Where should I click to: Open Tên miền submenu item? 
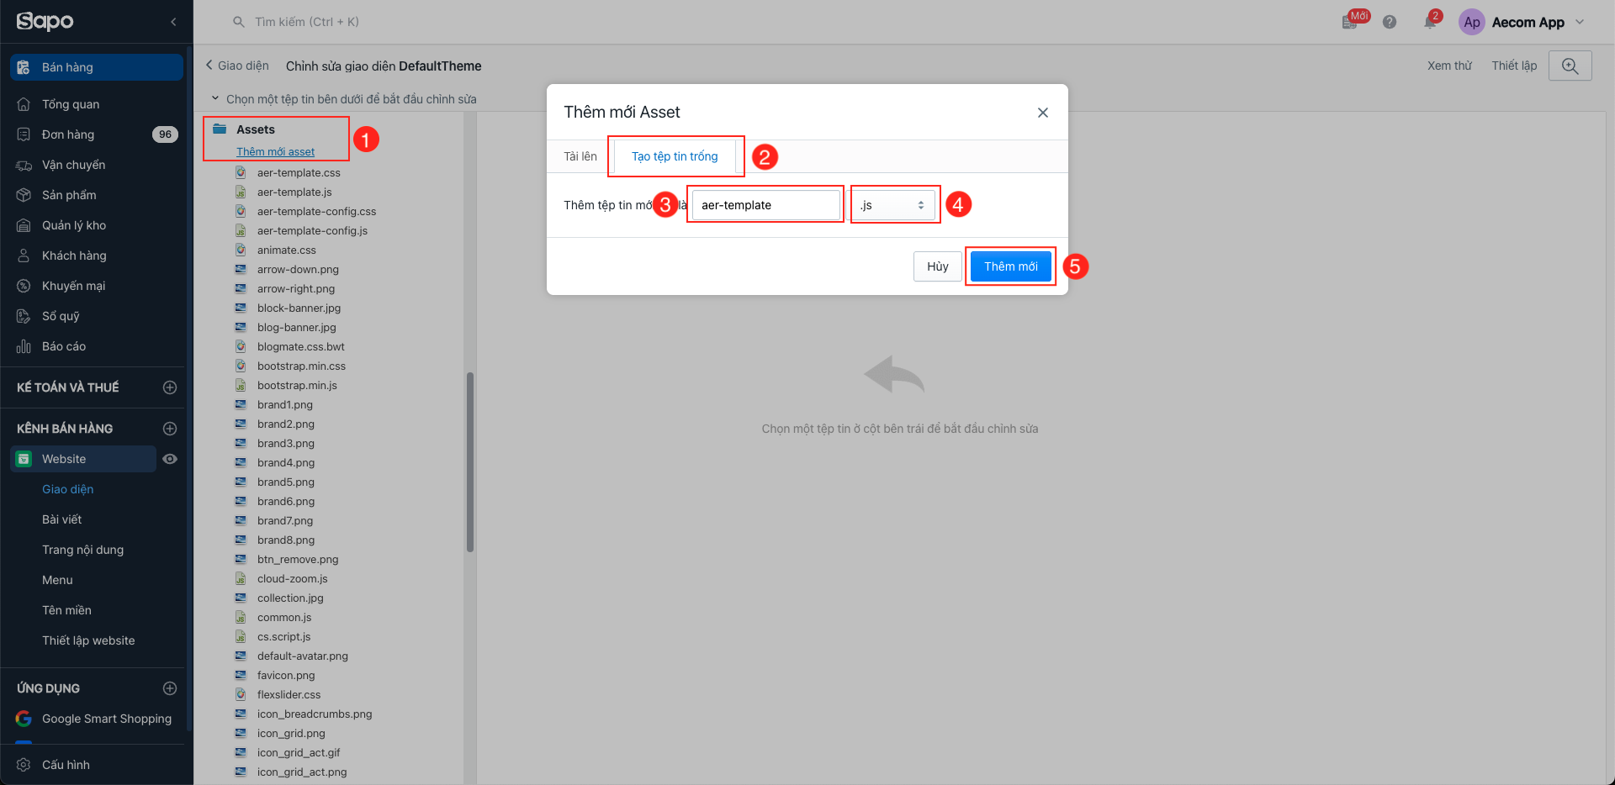coord(66,610)
